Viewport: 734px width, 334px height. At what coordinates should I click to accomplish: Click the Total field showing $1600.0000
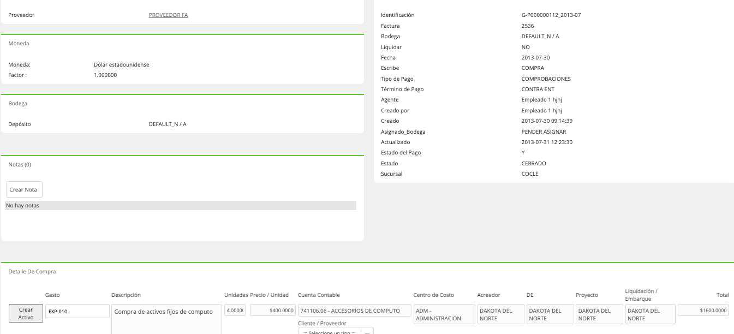(704, 310)
